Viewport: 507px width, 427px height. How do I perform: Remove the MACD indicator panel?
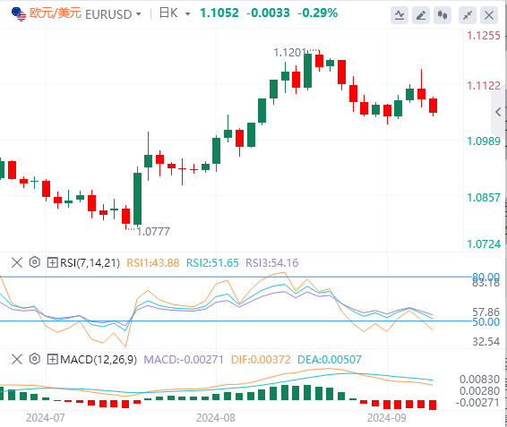(x=17, y=359)
